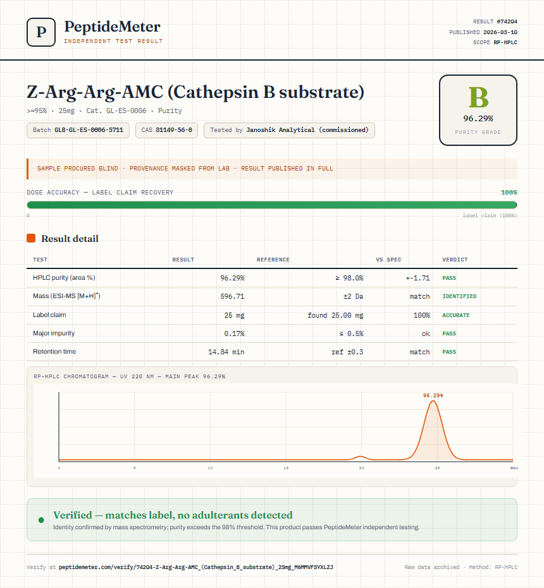The height and width of the screenshot is (588, 544).
Task: Click the sample procured blind notice banner
Action: coord(272,169)
